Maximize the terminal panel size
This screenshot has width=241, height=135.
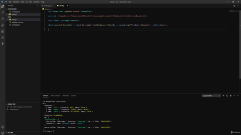(x=234, y=96)
